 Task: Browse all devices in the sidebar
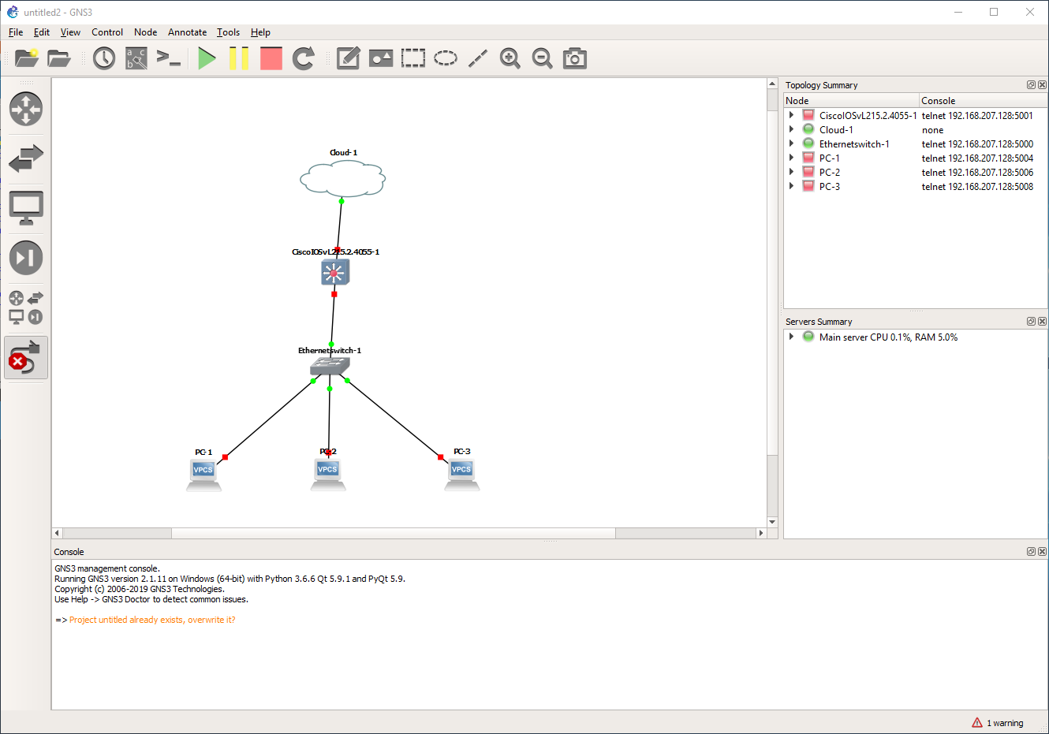pos(26,307)
